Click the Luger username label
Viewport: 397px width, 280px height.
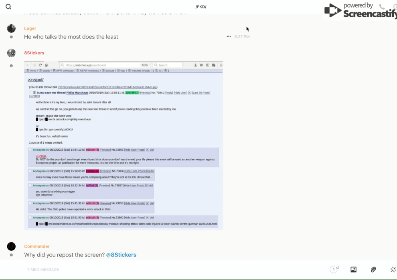30,28
